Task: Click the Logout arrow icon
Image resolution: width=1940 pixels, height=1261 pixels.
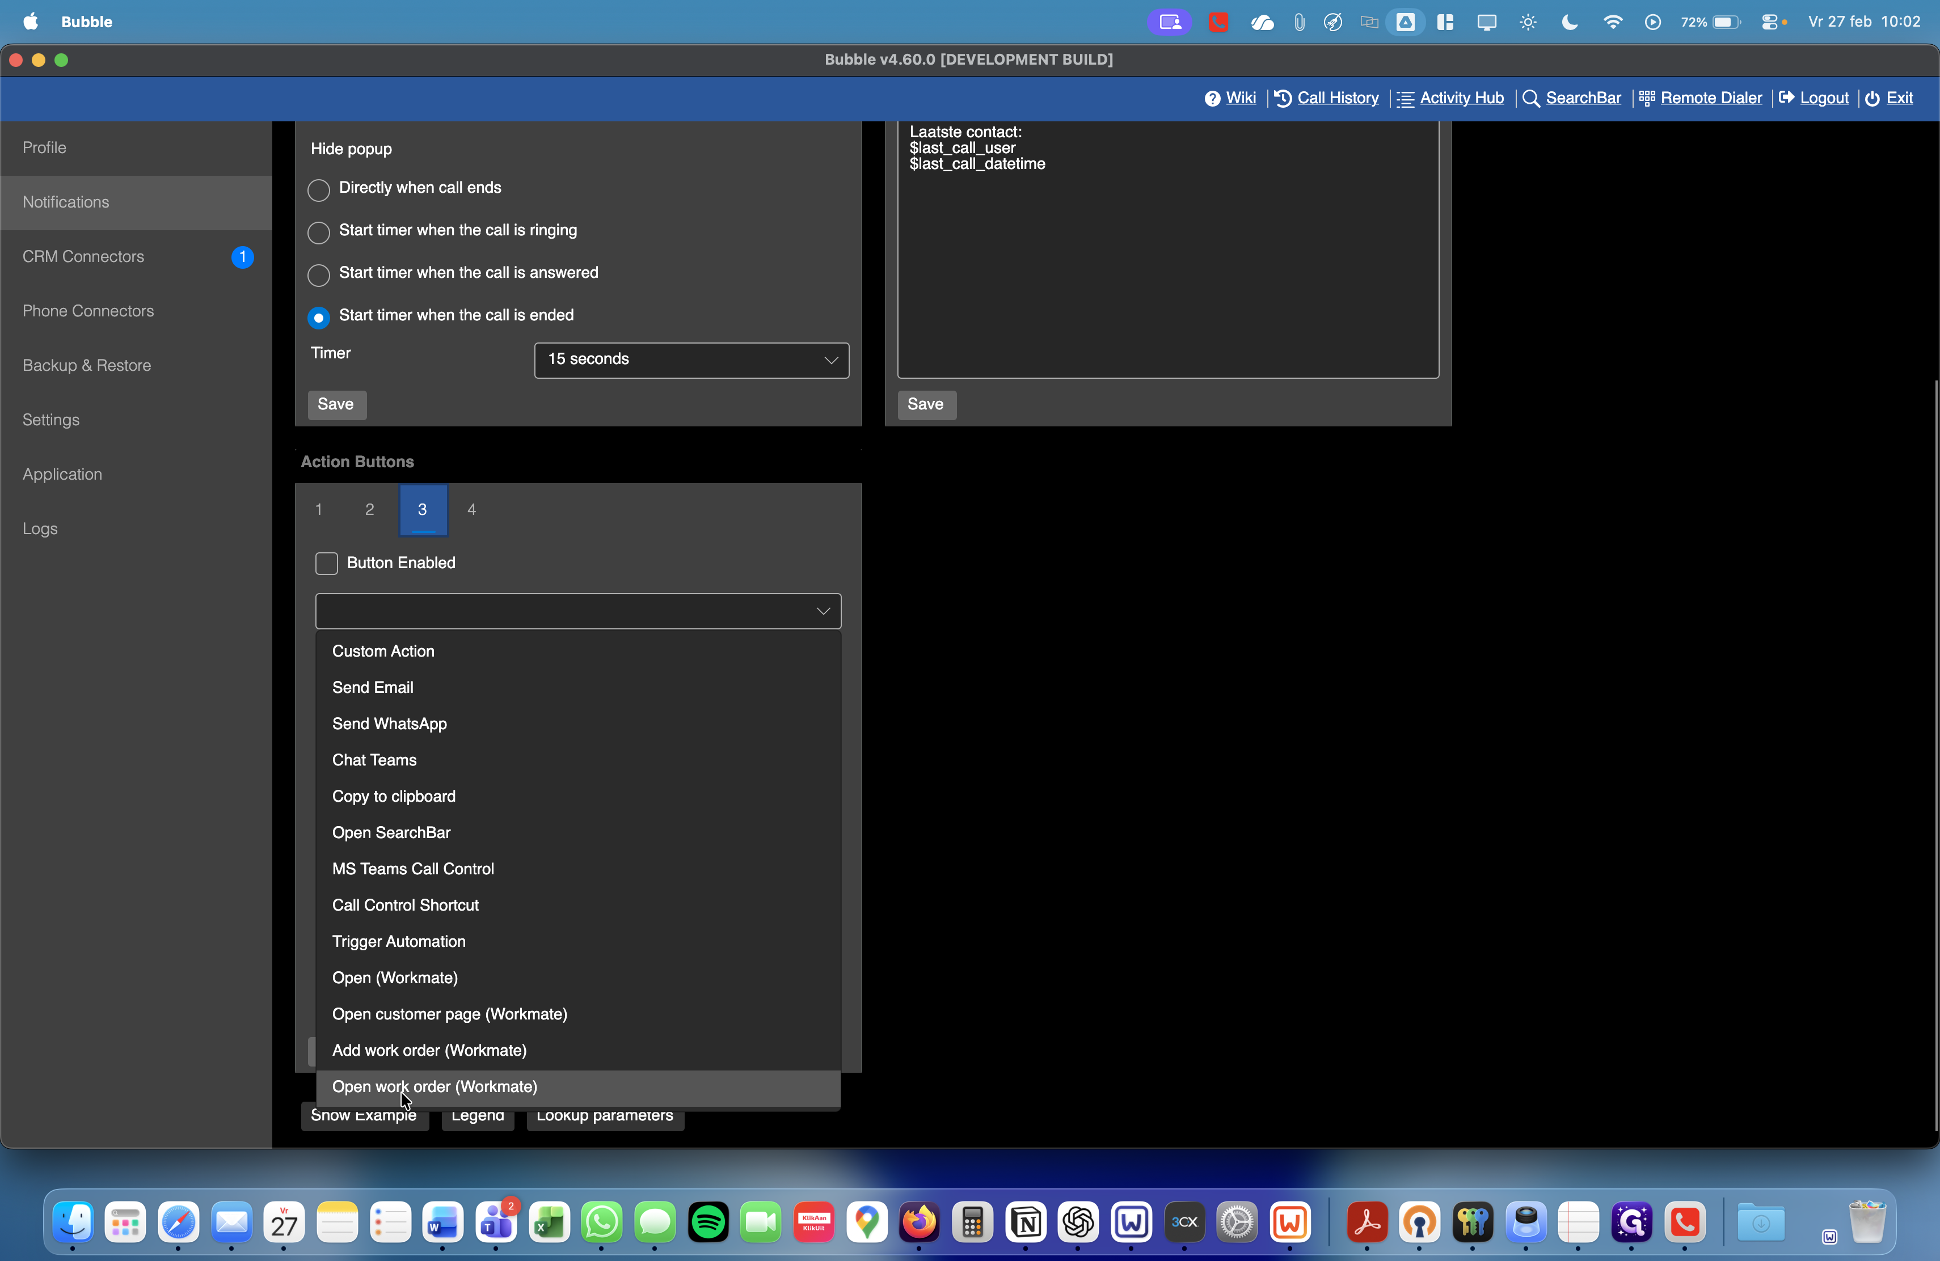Action: tap(1786, 99)
